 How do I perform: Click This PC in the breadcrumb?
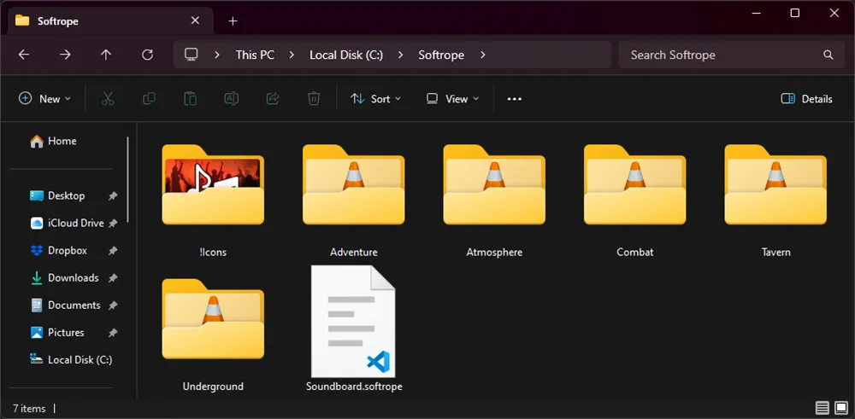(x=255, y=55)
